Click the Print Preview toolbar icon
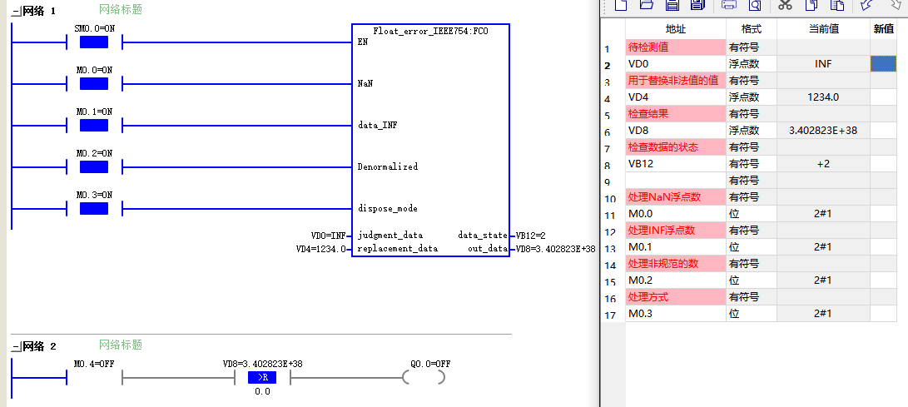This screenshot has width=908, height=407. 755,5
